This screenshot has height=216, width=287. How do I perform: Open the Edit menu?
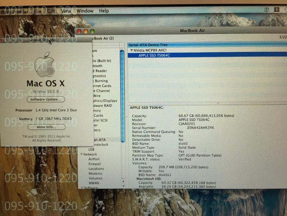coord(51,11)
